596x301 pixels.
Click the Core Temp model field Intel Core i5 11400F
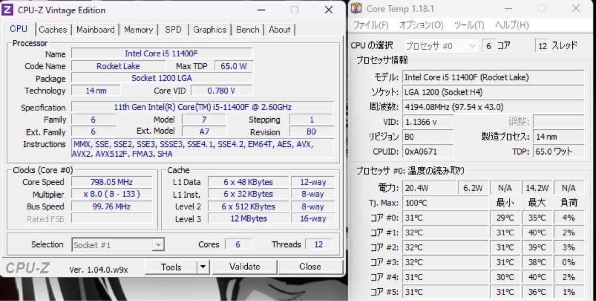(493, 77)
